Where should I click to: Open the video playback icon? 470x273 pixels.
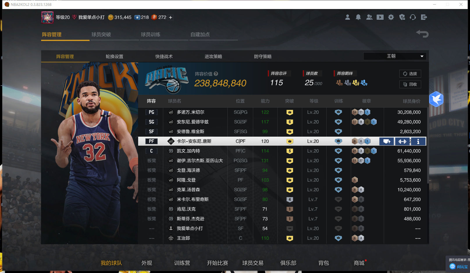pos(380,17)
